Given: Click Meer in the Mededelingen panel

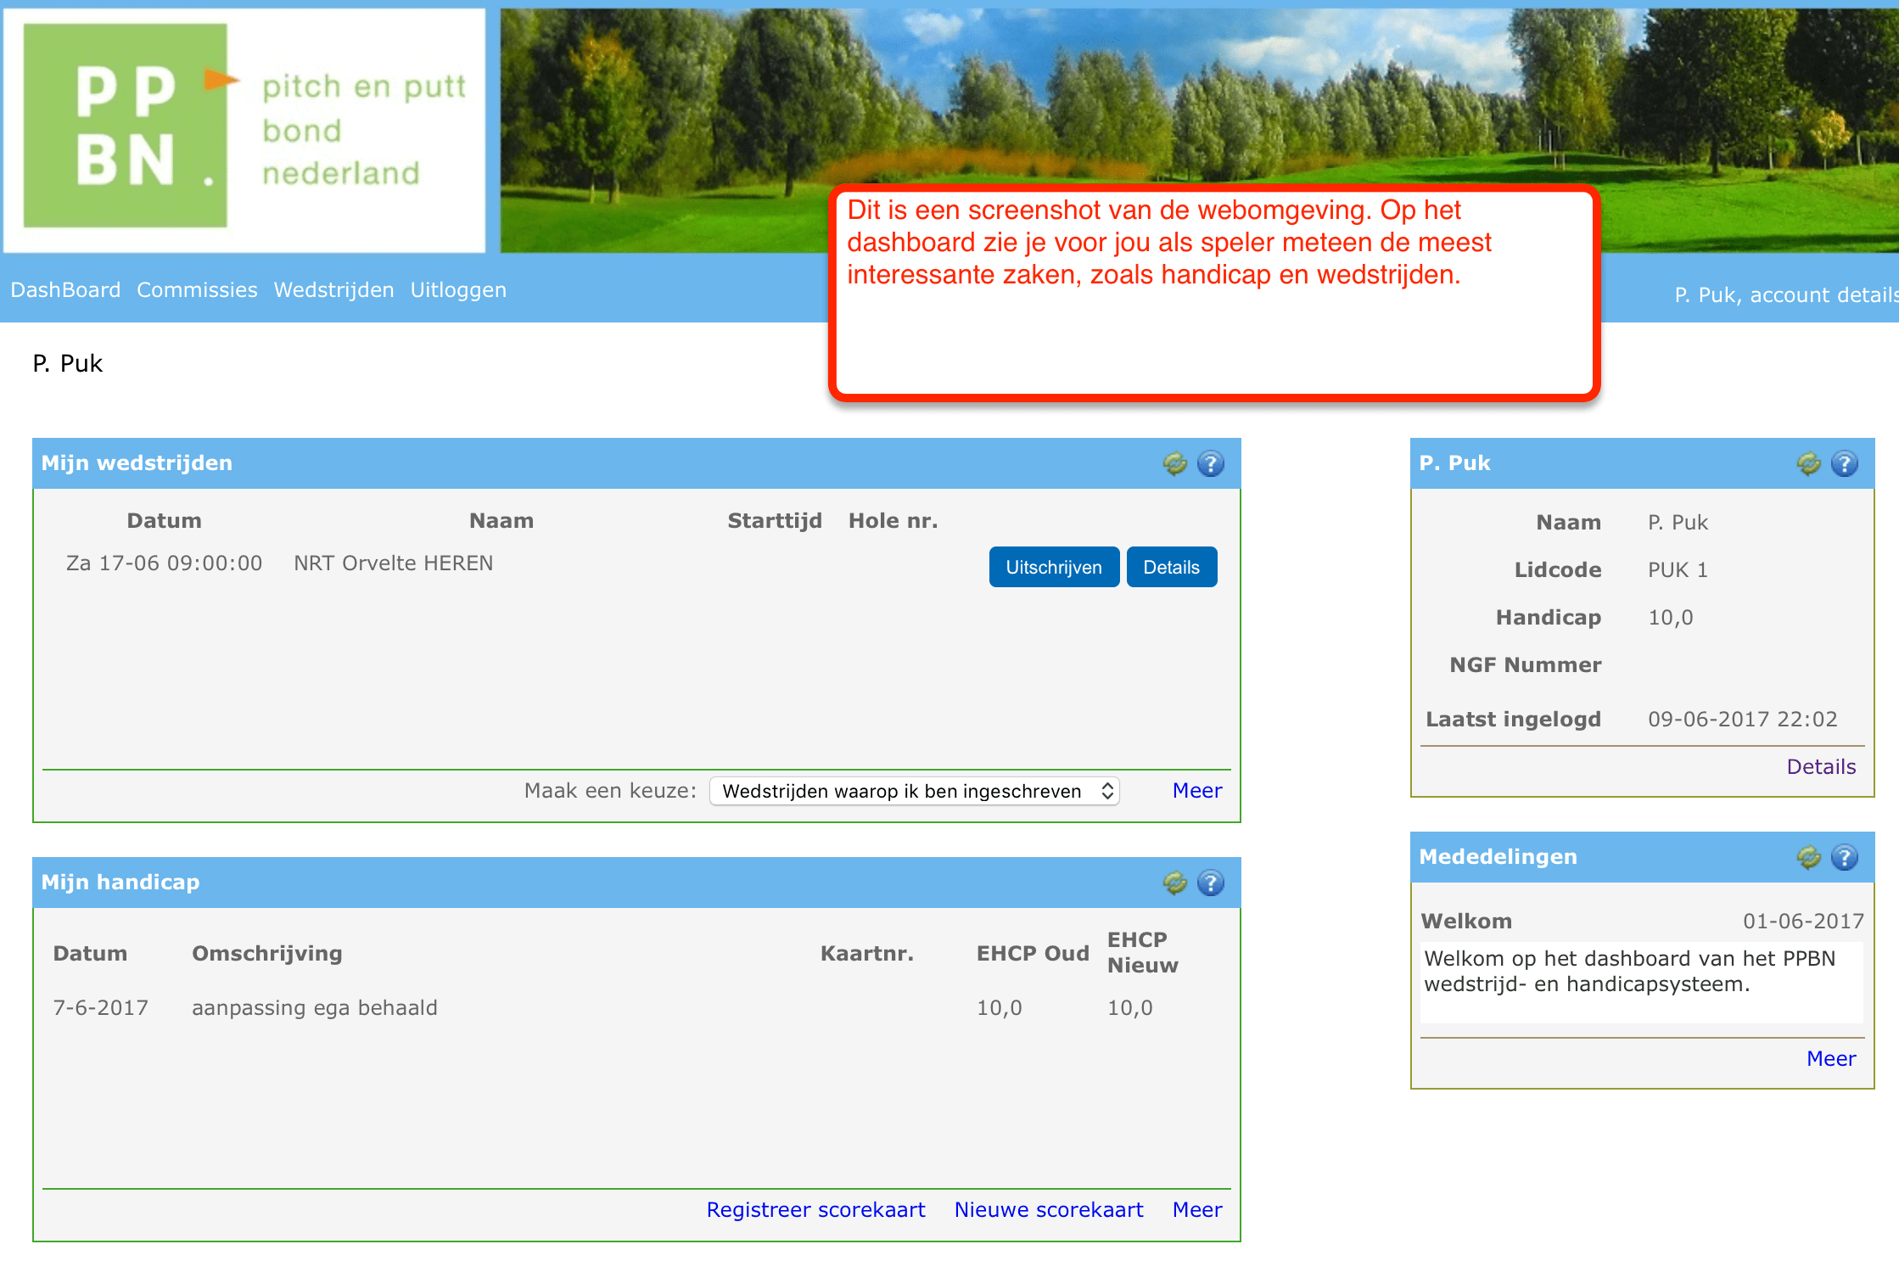Looking at the screenshot, I should point(1830,1058).
